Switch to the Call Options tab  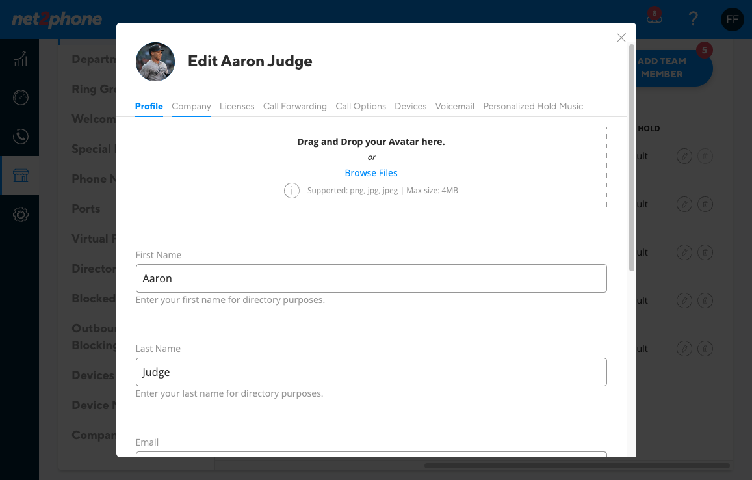[361, 106]
